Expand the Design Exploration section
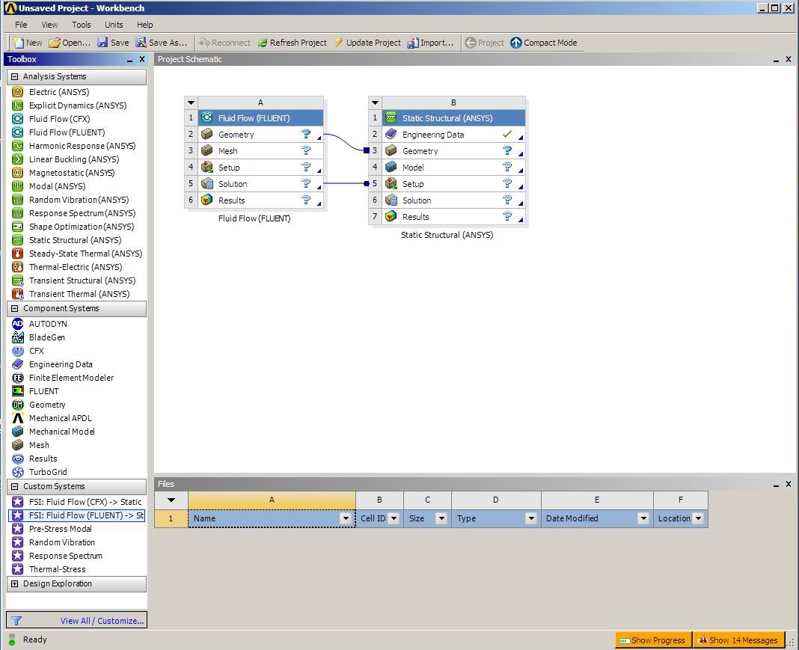The width and height of the screenshot is (799, 650). (x=15, y=583)
